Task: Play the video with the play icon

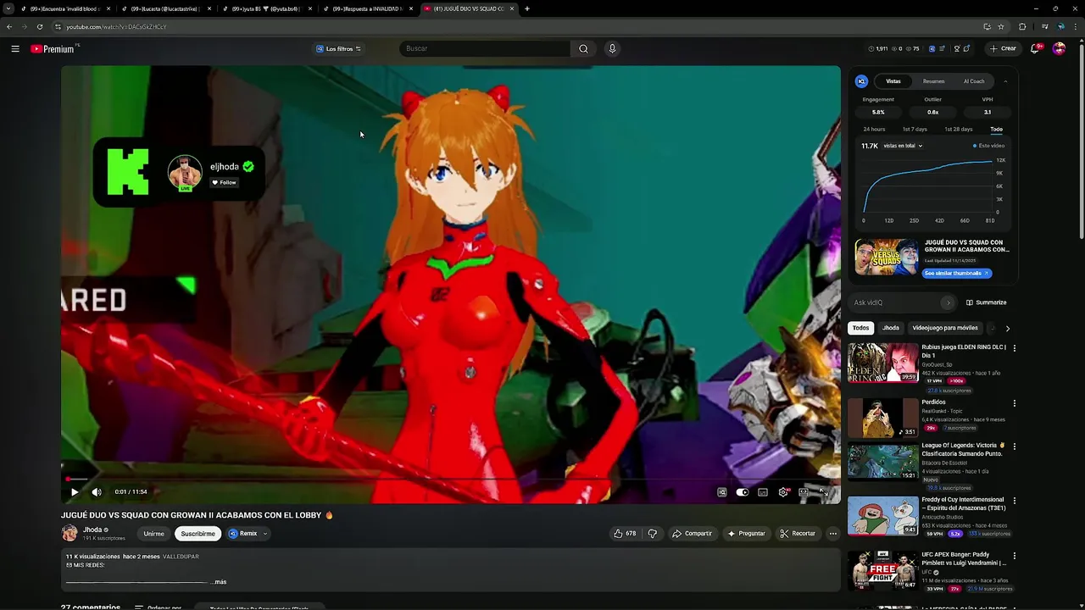Action: point(75,492)
